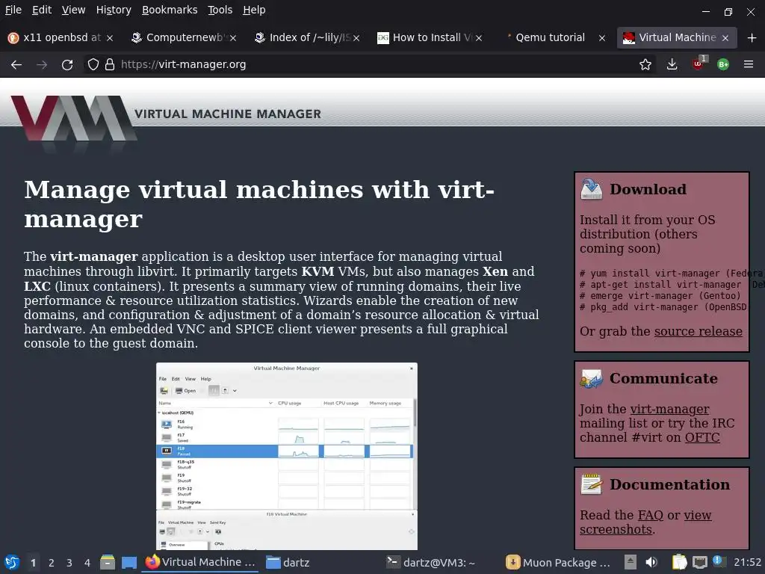The image size is (765, 574).
Task: Switch to virtual desktop 3
Action: click(69, 563)
